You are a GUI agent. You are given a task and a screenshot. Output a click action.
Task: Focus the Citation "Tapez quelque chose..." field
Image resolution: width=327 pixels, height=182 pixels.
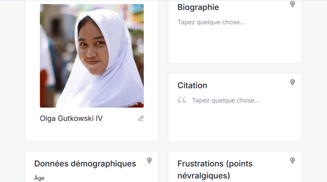tap(226, 101)
